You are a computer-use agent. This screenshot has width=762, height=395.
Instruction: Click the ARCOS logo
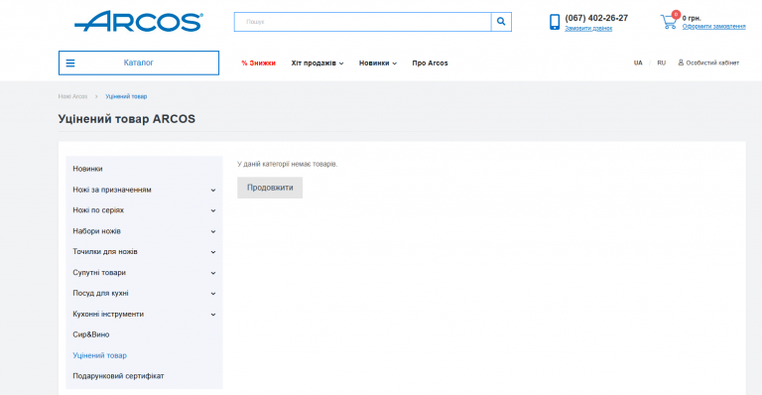point(139,22)
